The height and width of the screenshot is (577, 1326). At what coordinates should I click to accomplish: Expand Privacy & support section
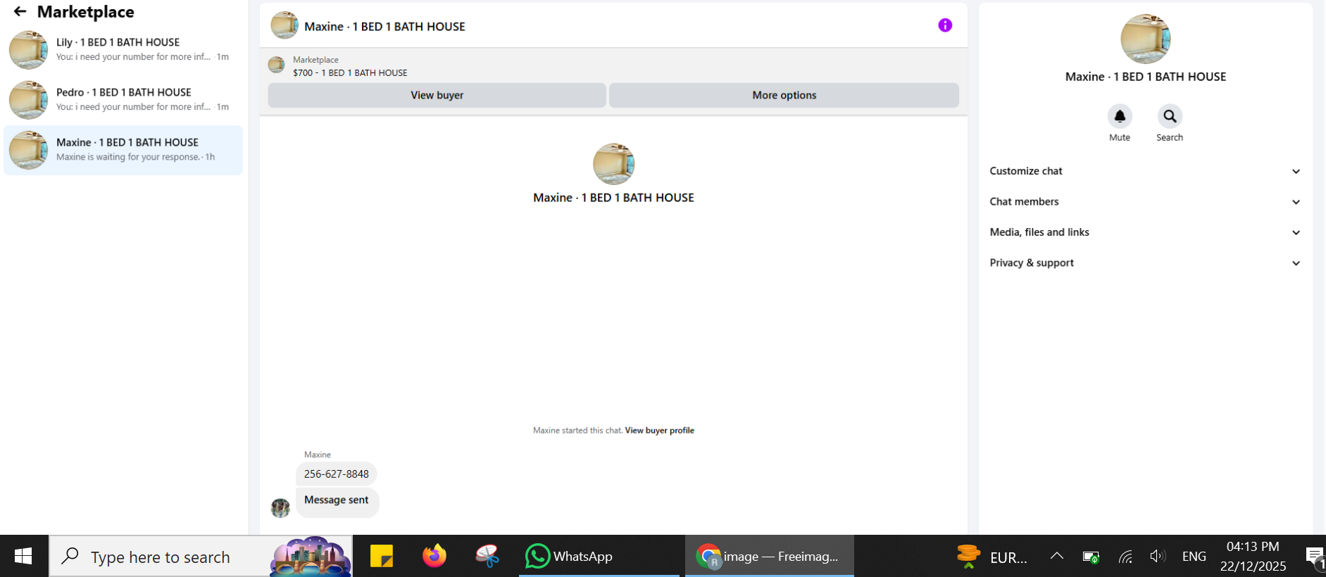tap(1145, 263)
